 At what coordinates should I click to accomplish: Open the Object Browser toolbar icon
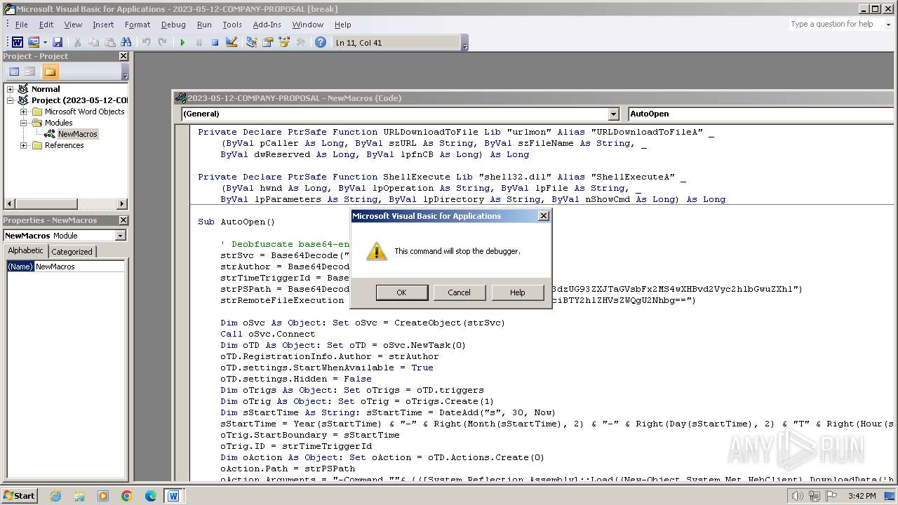pyautogui.click(x=284, y=43)
